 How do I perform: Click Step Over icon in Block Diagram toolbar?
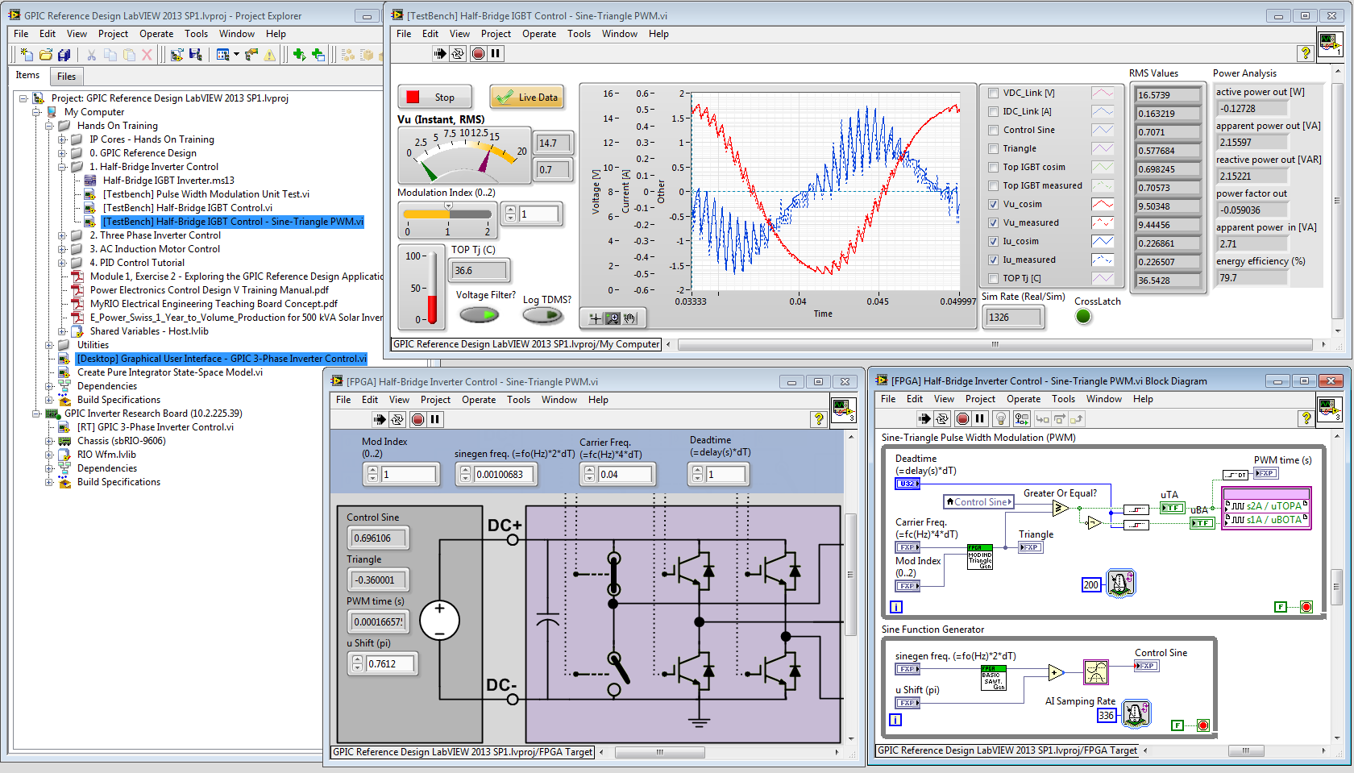tap(1060, 418)
